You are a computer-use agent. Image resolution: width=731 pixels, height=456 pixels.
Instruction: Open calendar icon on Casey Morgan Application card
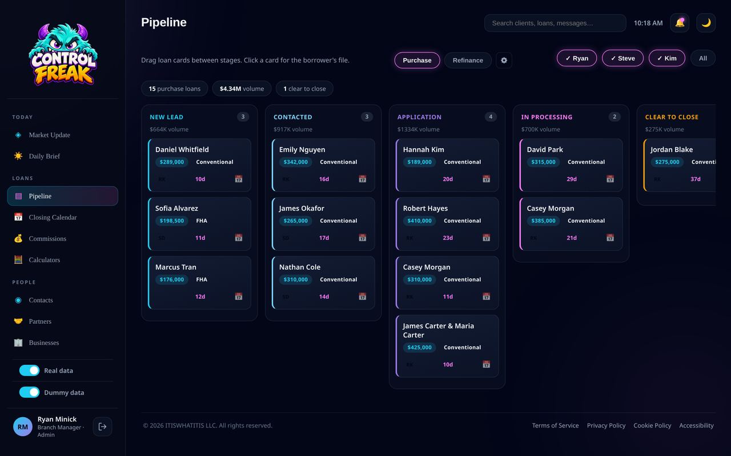tap(486, 296)
